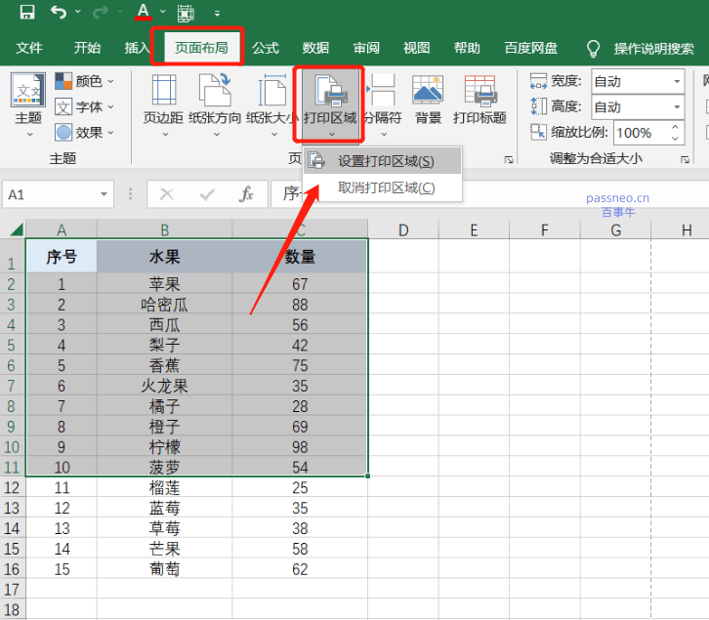709x620 pixels.
Task: Open 调整为合适大小 dialog launcher
Action: [685, 159]
